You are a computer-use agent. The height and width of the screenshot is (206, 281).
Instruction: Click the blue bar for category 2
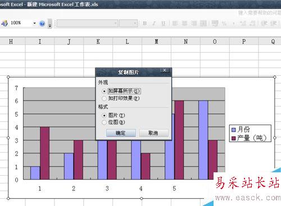[x=69, y=166]
